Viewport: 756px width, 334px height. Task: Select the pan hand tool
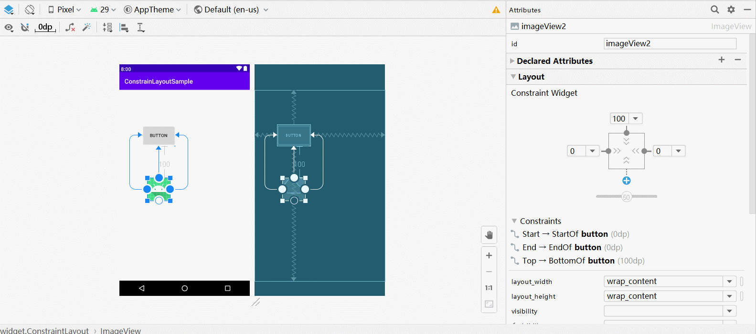click(x=489, y=235)
